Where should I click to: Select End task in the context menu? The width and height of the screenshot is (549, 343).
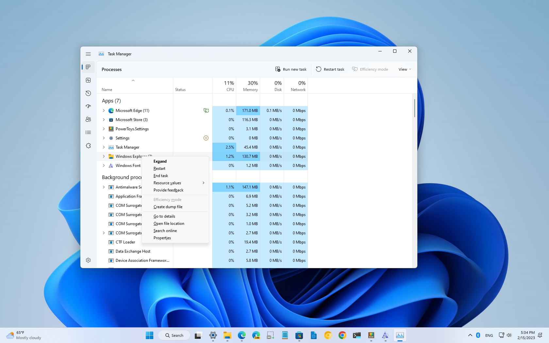click(x=160, y=176)
